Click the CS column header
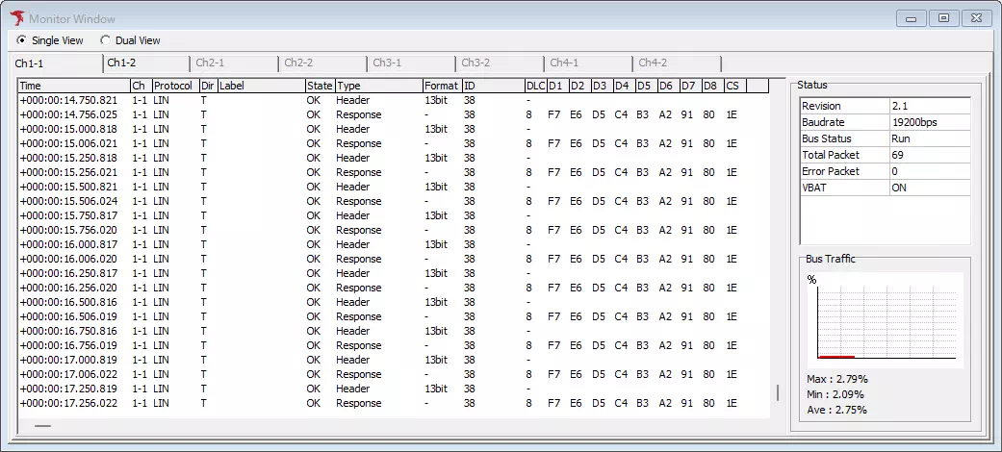The width and height of the screenshot is (1002, 452). 734,86
